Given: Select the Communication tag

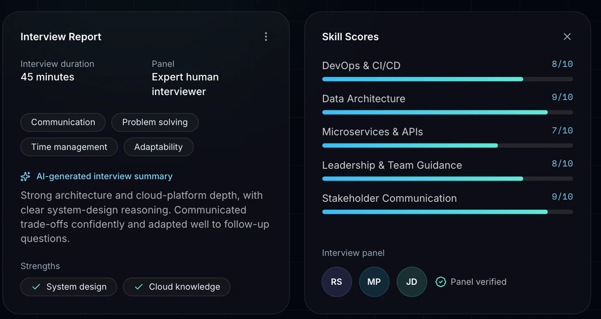Looking at the screenshot, I should point(63,122).
